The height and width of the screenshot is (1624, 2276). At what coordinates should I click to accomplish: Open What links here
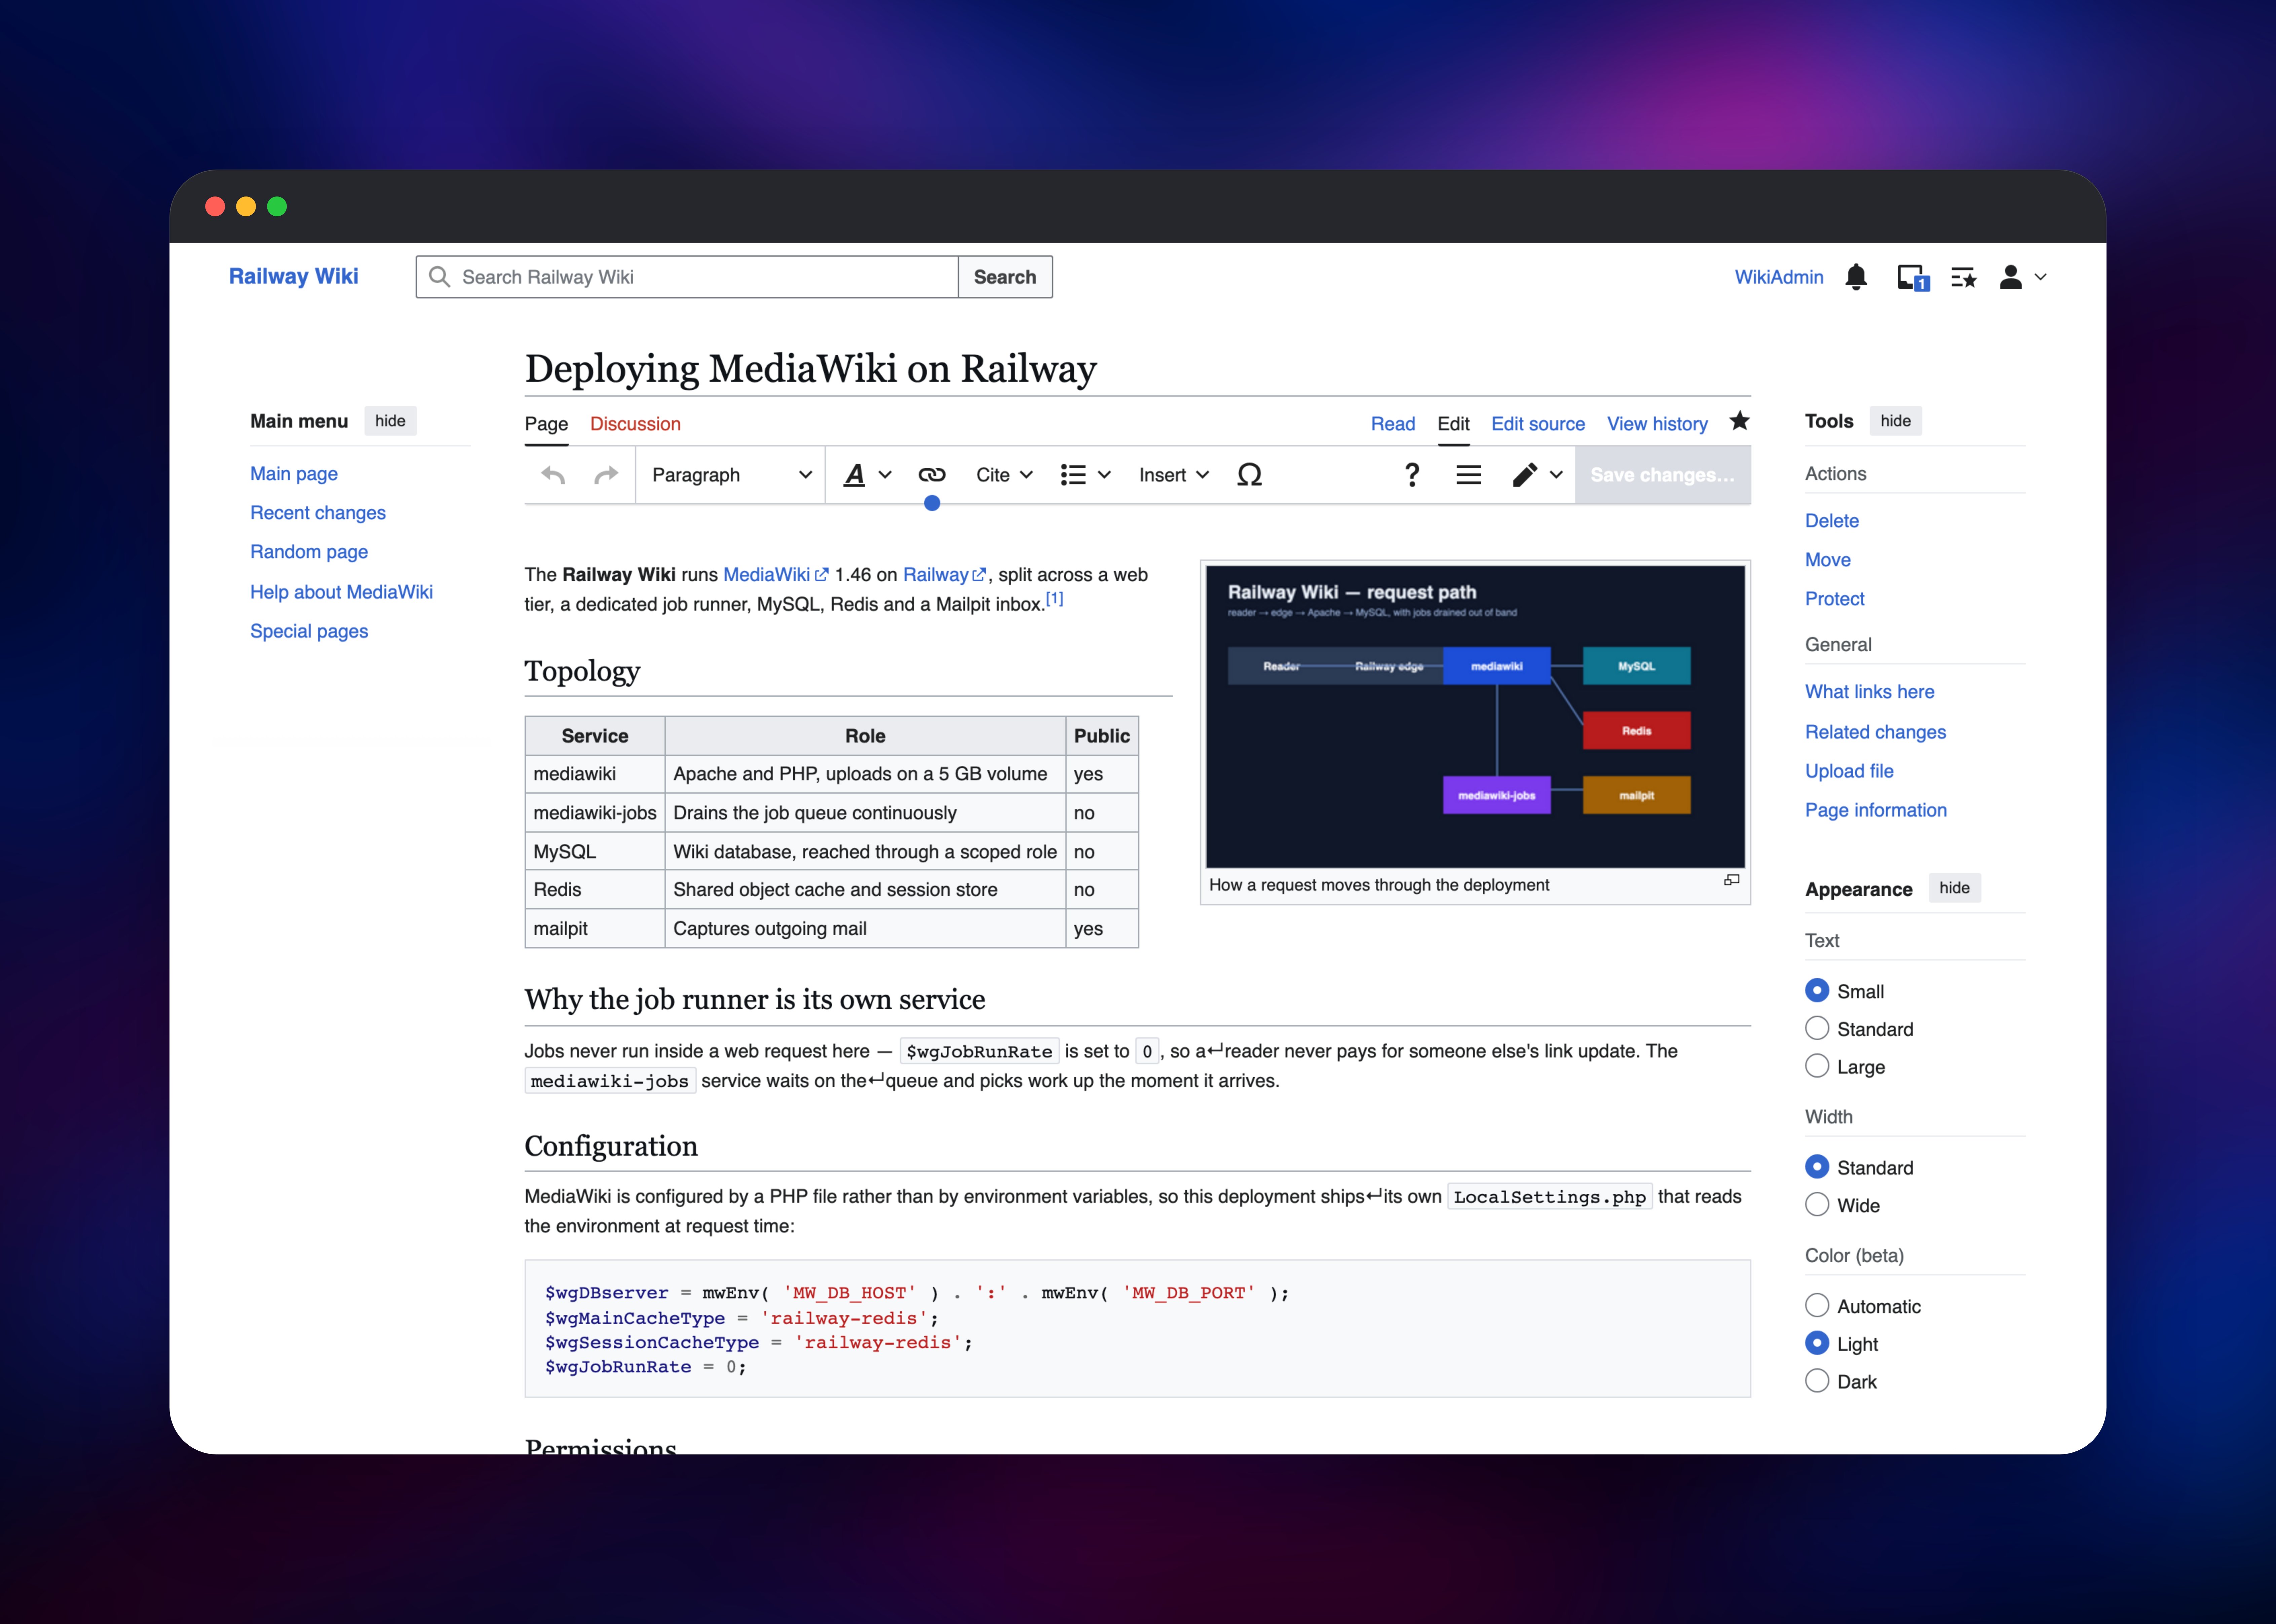[1869, 692]
